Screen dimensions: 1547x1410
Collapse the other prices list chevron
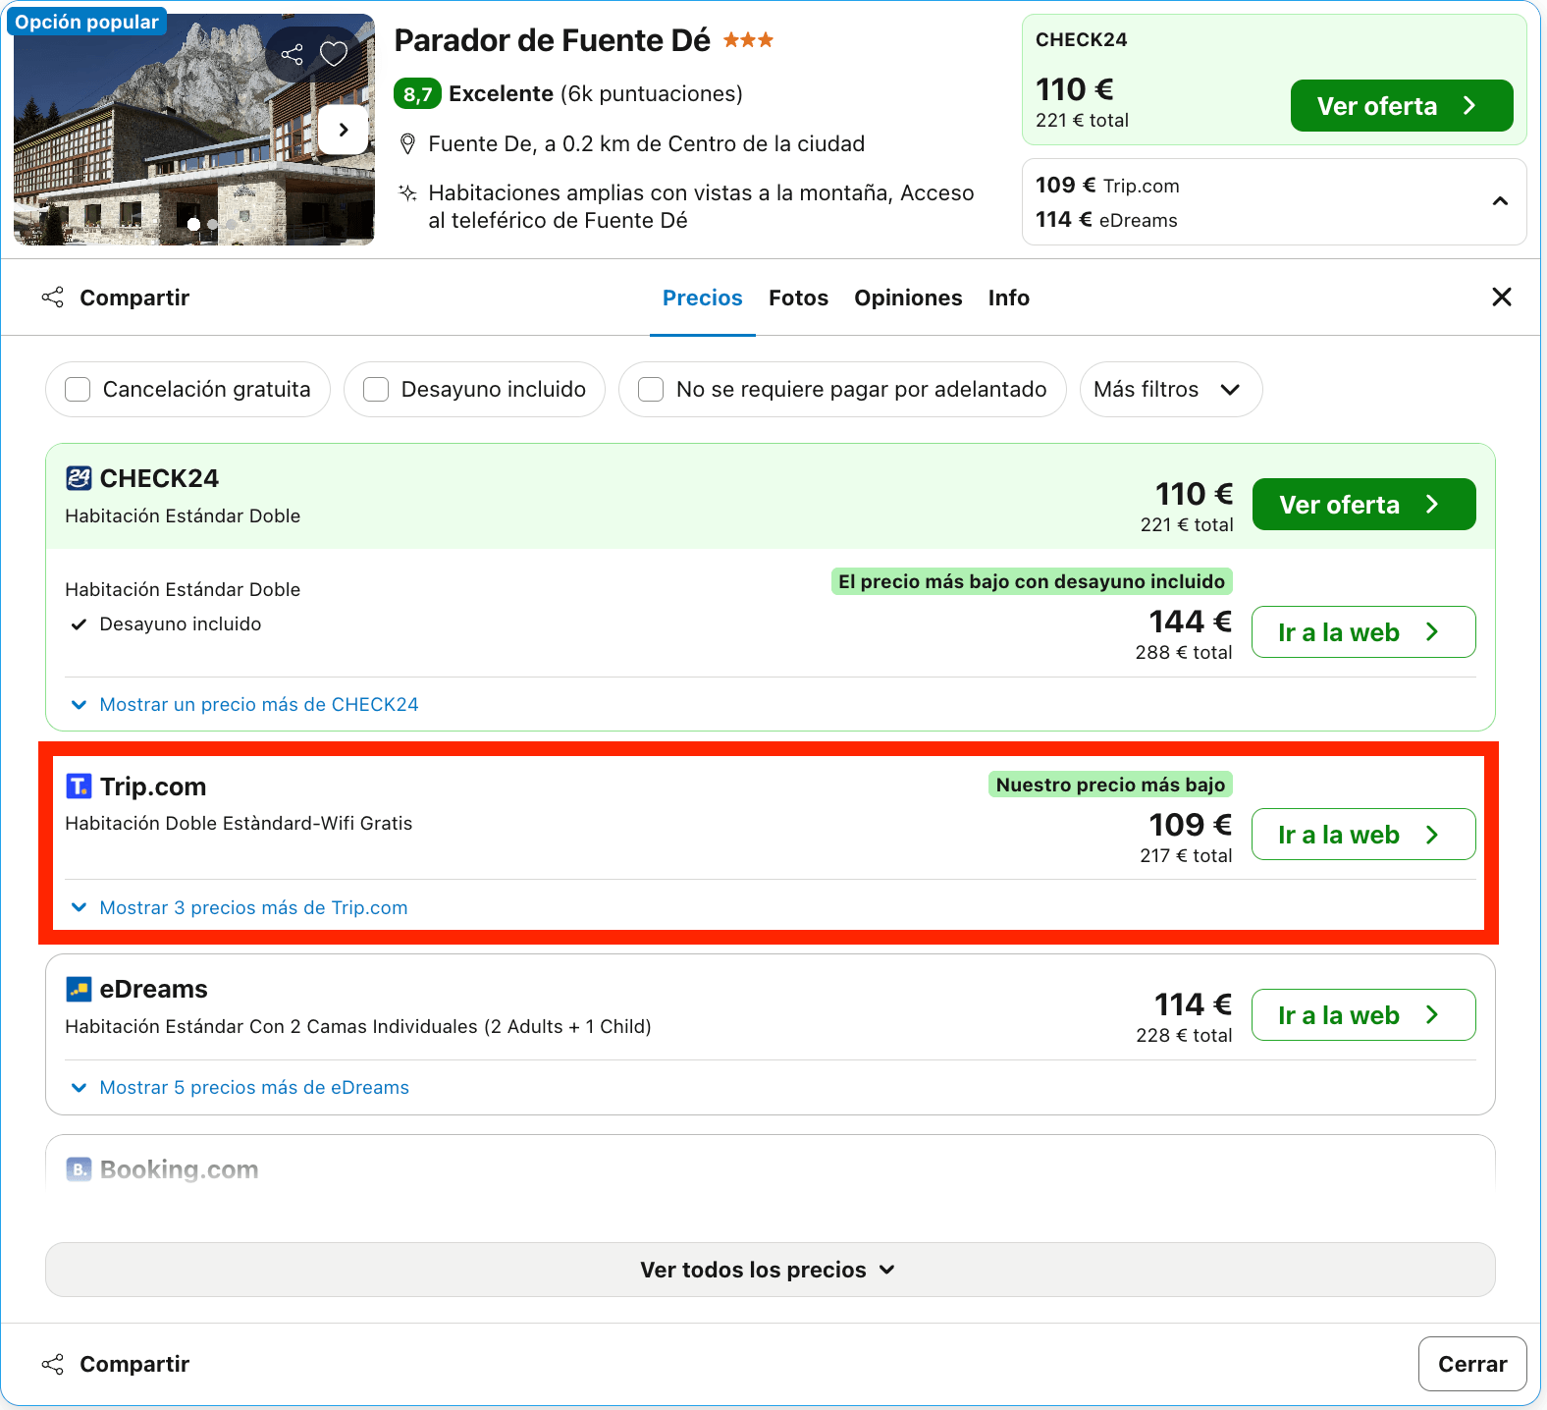(x=1500, y=201)
